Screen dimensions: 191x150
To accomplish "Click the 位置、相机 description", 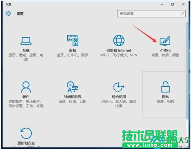I will coord(166,102).
